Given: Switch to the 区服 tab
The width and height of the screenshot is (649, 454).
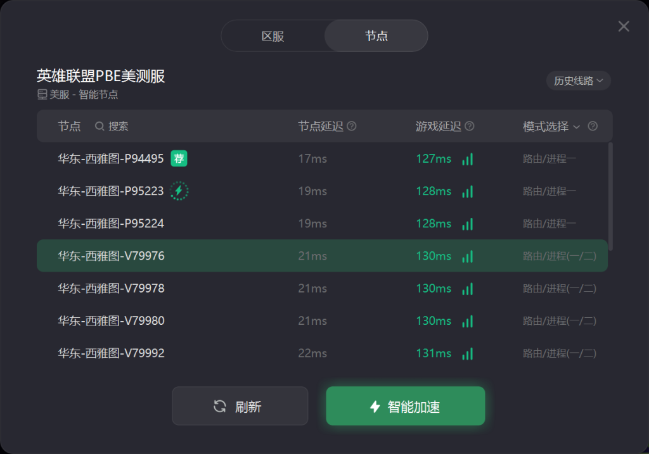Looking at the screenshot, I should coord(273,36).
